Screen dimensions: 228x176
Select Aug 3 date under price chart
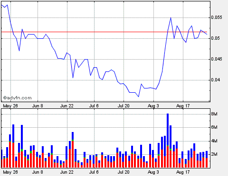(153, 106)
